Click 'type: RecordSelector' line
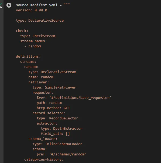This screenshot has height=163, width=161. point(57,118)
